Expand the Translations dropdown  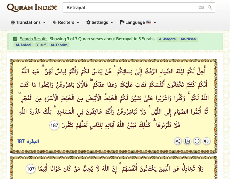tap(28, 22)
